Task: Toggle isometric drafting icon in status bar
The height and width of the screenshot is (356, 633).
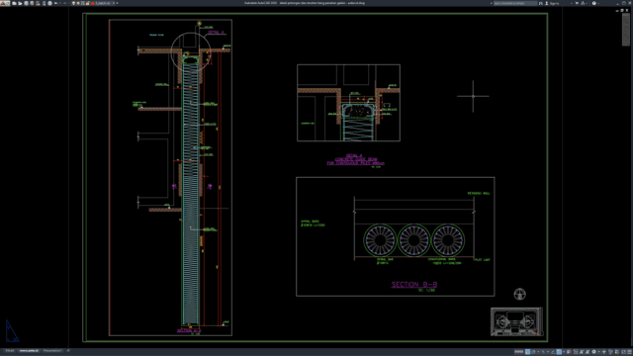Action: pos(543,352)
